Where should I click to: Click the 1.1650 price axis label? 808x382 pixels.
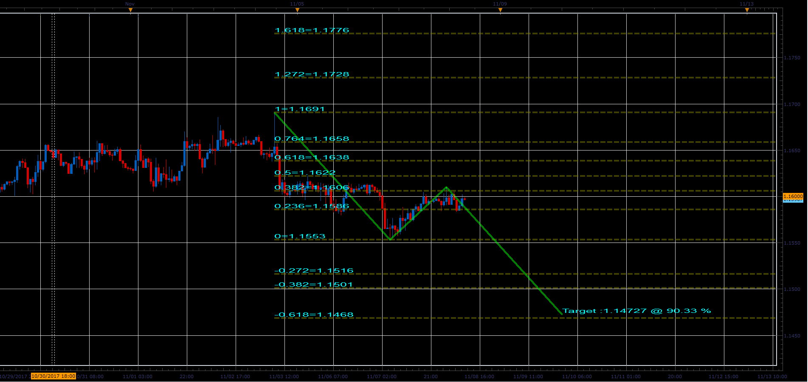(x=792, y=151)
